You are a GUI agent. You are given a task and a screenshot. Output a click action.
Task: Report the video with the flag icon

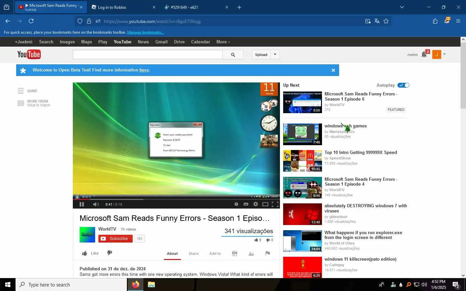click(268, 253)
